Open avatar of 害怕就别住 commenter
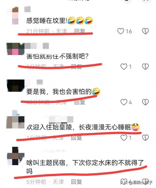Image resolution: width=156 pixels, height=188 pixels. pos(15,49)
